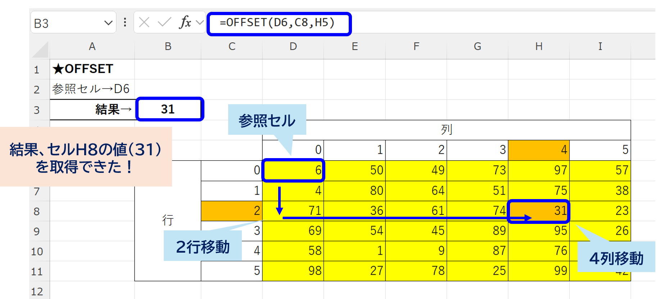
Task: Open Insert Function with the fx icon
Action: pyautogui.click(x=185, y=23)
